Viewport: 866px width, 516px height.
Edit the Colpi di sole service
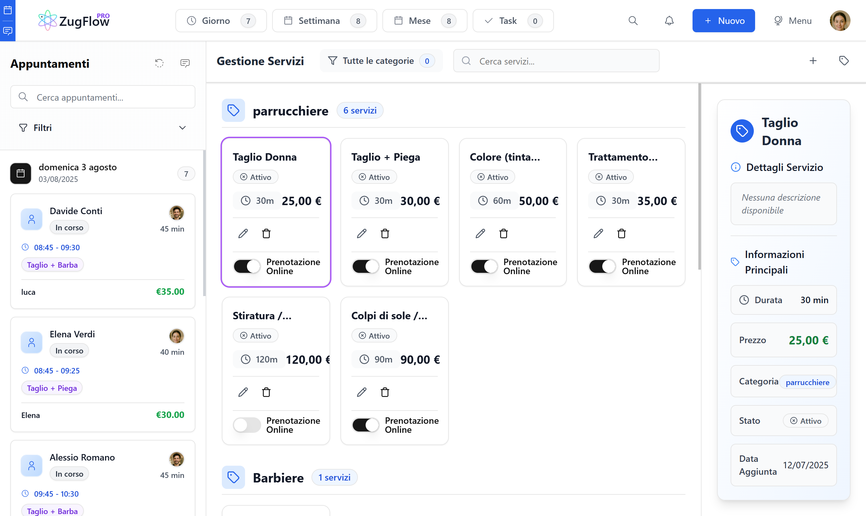point(361,392)
